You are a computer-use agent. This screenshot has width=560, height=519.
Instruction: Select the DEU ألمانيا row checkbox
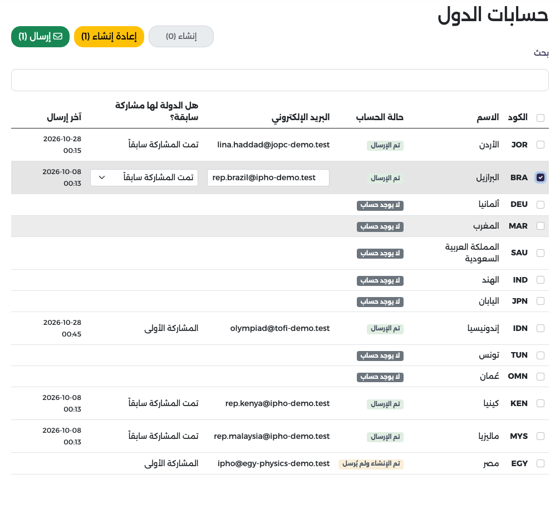click(x=541, y=205)
